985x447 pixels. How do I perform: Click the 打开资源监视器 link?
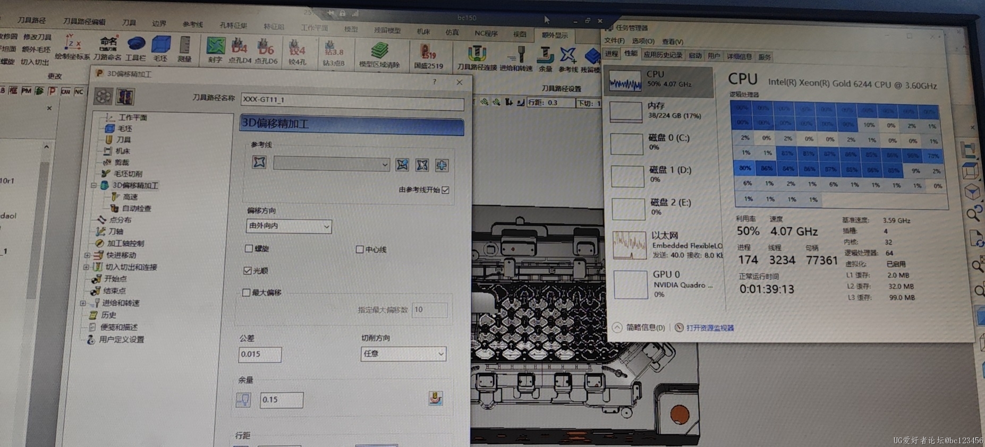tap(710, 328)
